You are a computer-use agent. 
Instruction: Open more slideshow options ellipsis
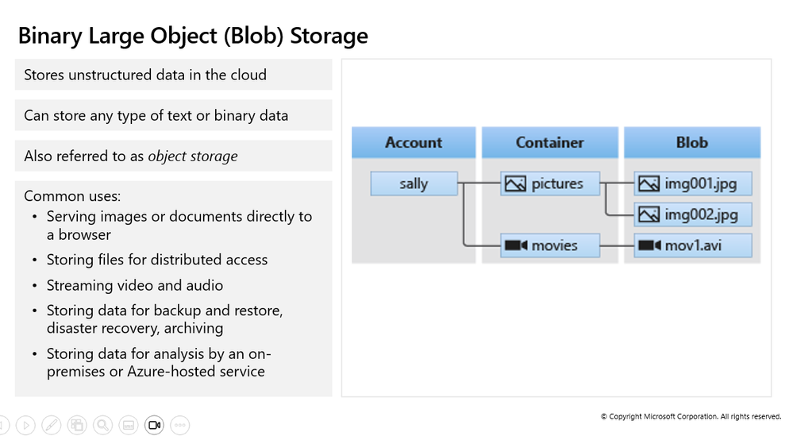tap(180, 425)
